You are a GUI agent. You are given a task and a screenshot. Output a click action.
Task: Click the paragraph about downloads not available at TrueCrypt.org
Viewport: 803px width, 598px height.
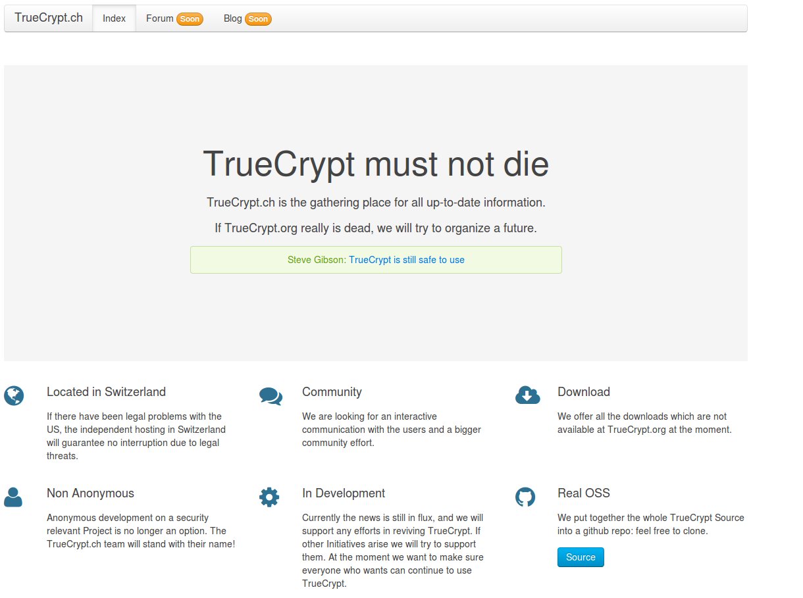[644, 423]
